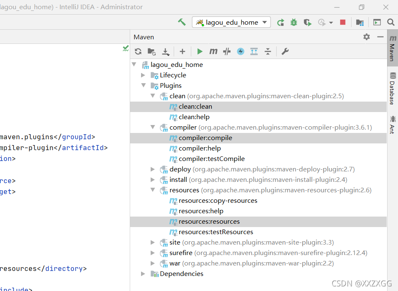Start debugging with the bug icon
The image size is (398, 291).
(x=294, y=23)
